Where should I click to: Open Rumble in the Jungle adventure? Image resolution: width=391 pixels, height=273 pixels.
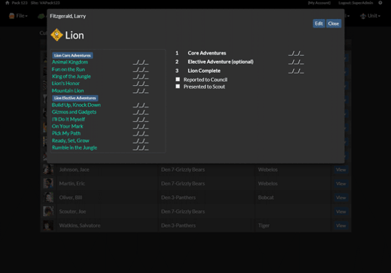(74, 148)
